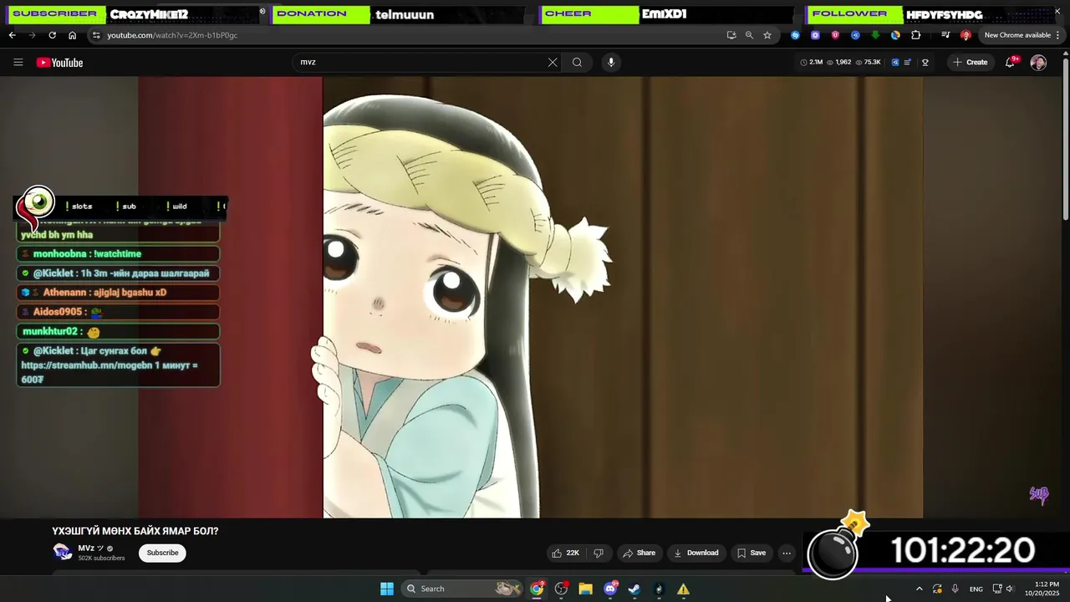This screenshot has width=1070, height=602.
Task: Click New Chrome available update button
Action: coord(1016,35)
